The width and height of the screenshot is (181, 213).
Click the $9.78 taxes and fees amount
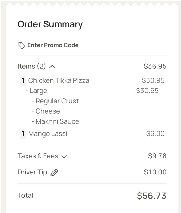click(x=157, y=156)
